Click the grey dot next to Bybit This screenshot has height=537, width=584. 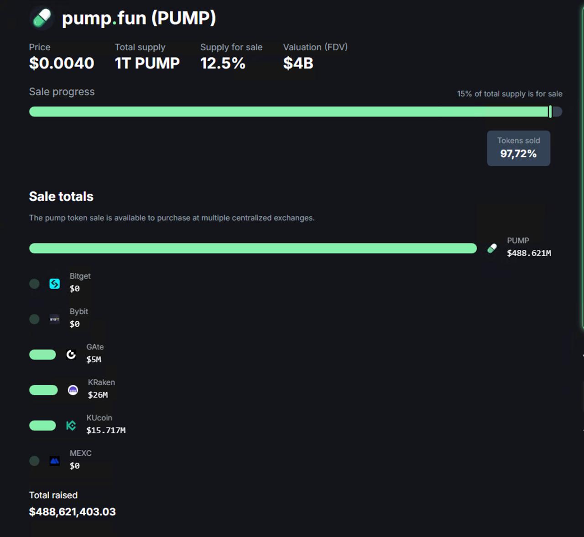point(34,319)
